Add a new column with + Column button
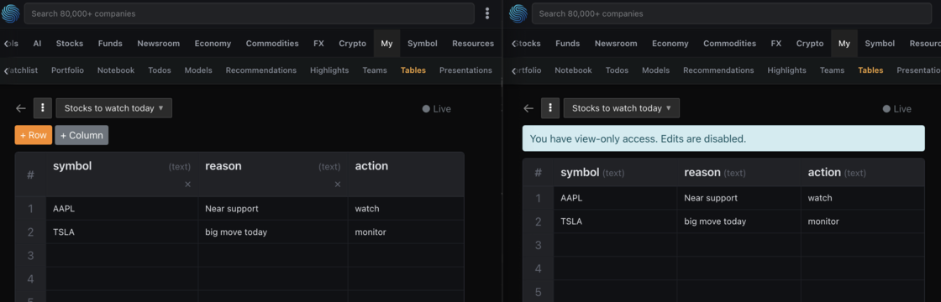The image size is (941, 302). click(81, 135)
